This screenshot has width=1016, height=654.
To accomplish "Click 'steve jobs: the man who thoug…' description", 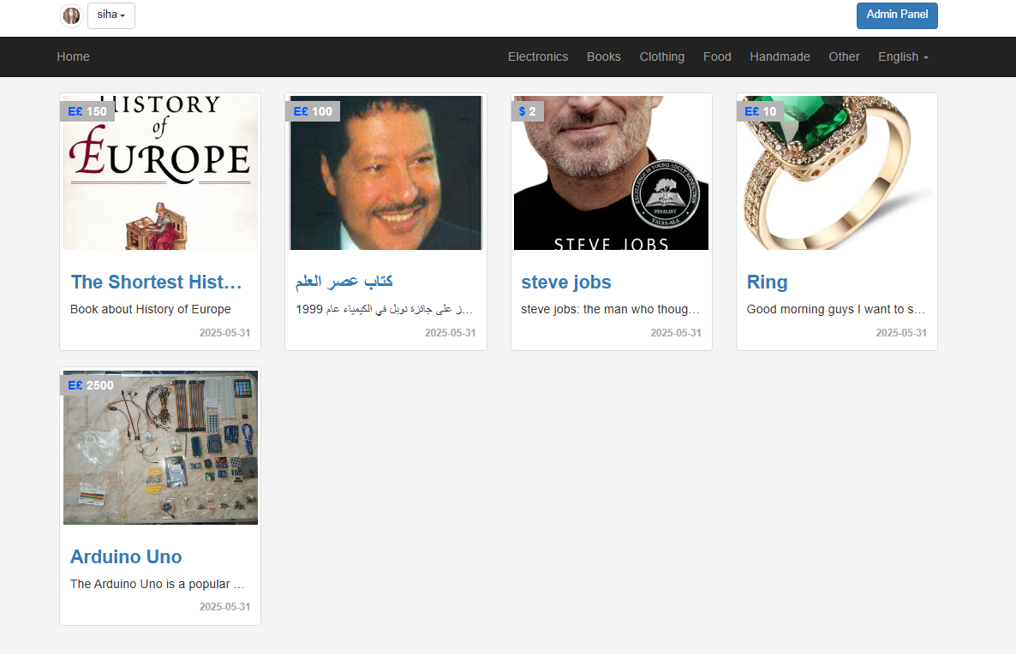I will 611,310.
